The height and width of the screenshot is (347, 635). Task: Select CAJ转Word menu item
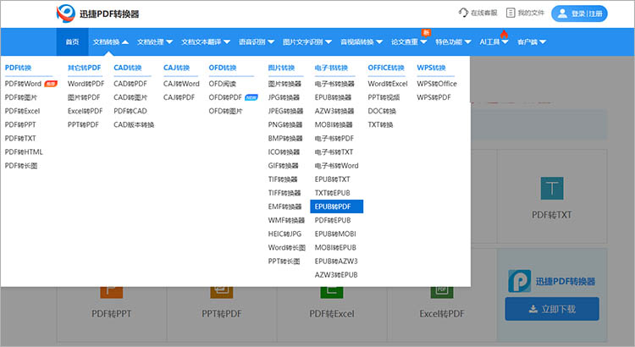(x=181, y=84)
